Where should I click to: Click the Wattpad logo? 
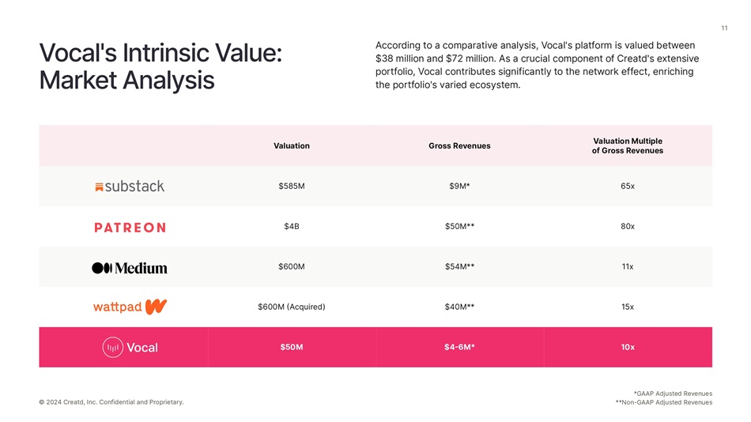(x=130, y=307)
